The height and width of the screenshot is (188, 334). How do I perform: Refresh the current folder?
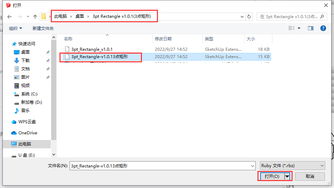[249, 17]
